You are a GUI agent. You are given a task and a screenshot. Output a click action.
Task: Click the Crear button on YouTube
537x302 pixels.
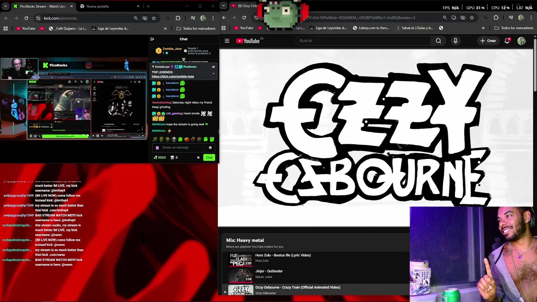pos(488,41)
